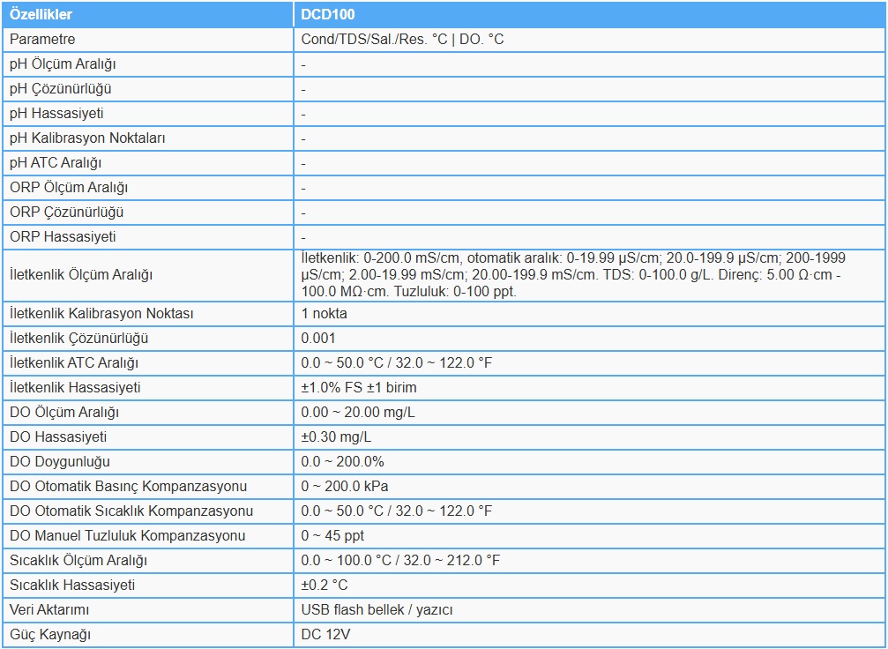Select the '±1.0% FS ±1 birim' value
The image size is (888, 649).
(359, 388)
